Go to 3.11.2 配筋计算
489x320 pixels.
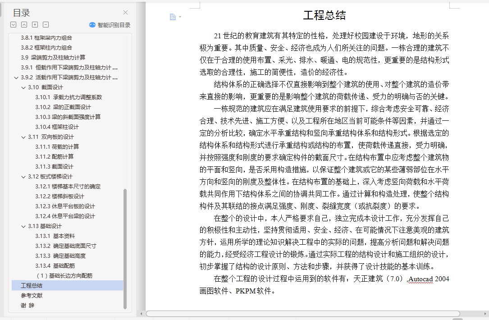pyautogui.click(x=54, y=157)
